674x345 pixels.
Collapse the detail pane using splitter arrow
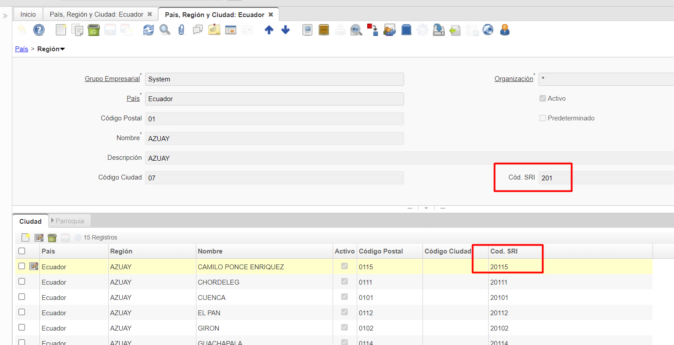426,208
